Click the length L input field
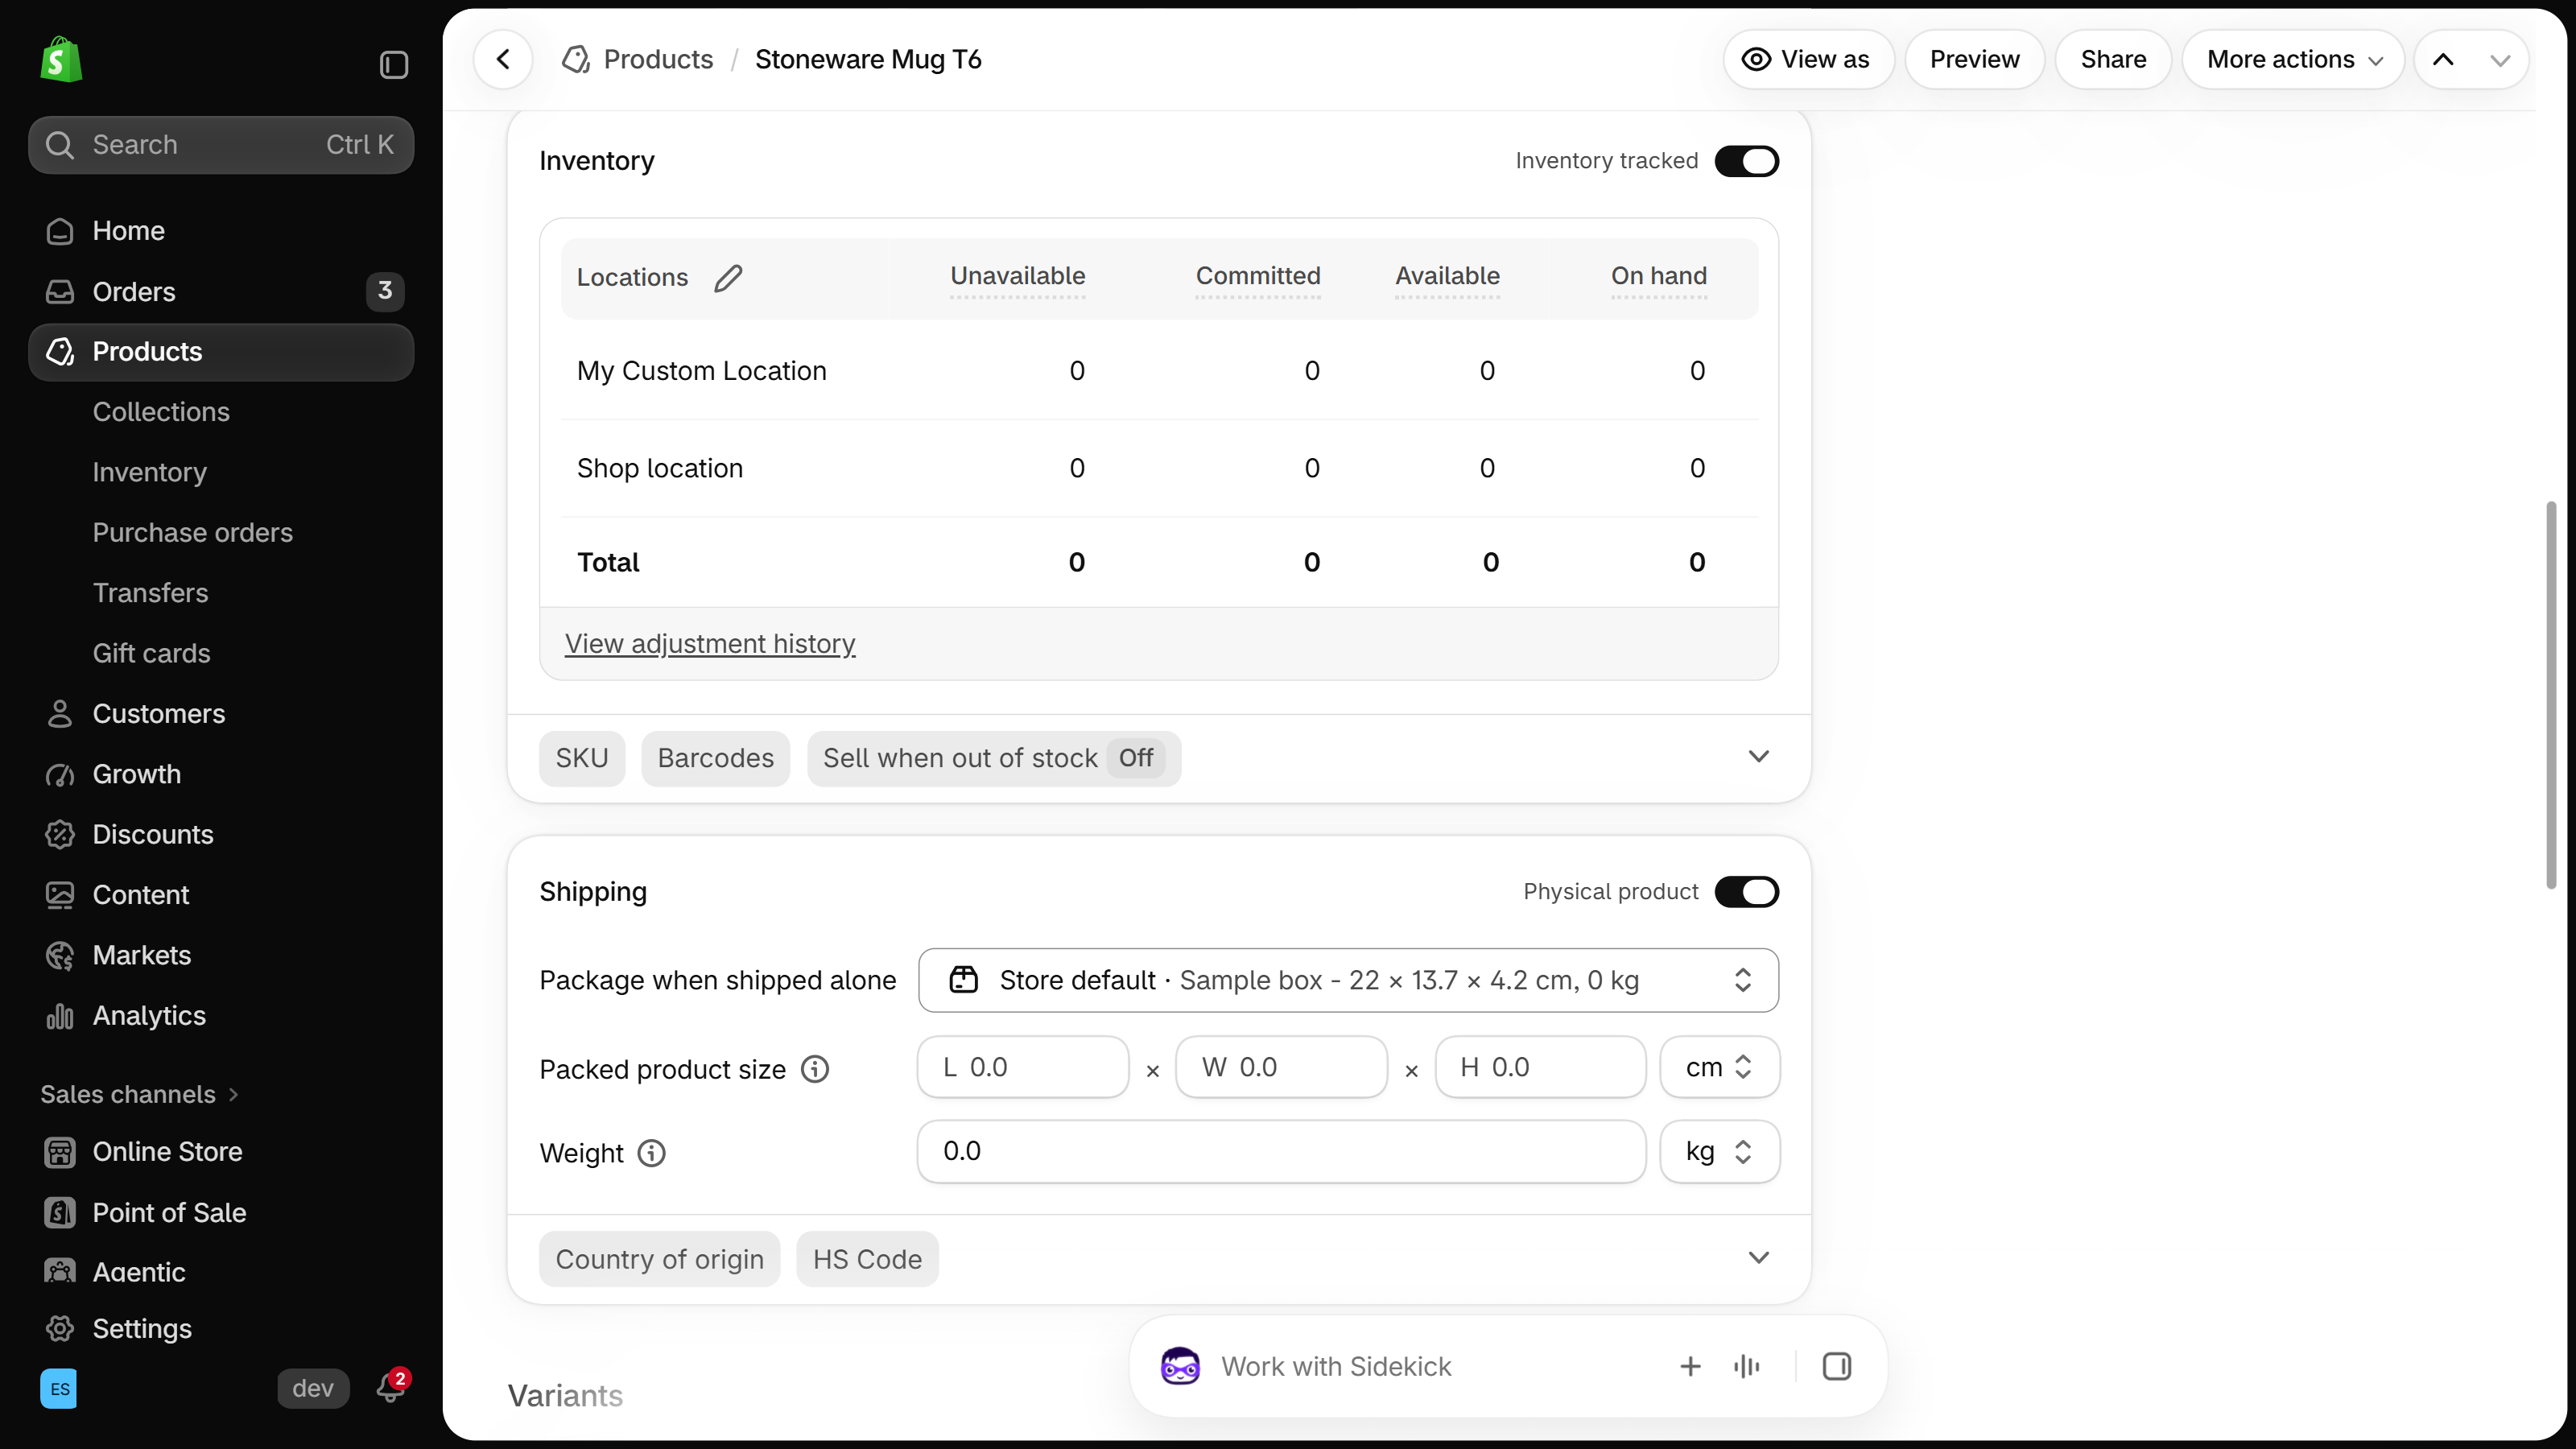The image size is (2576, 1449). coord(1023,1067)
